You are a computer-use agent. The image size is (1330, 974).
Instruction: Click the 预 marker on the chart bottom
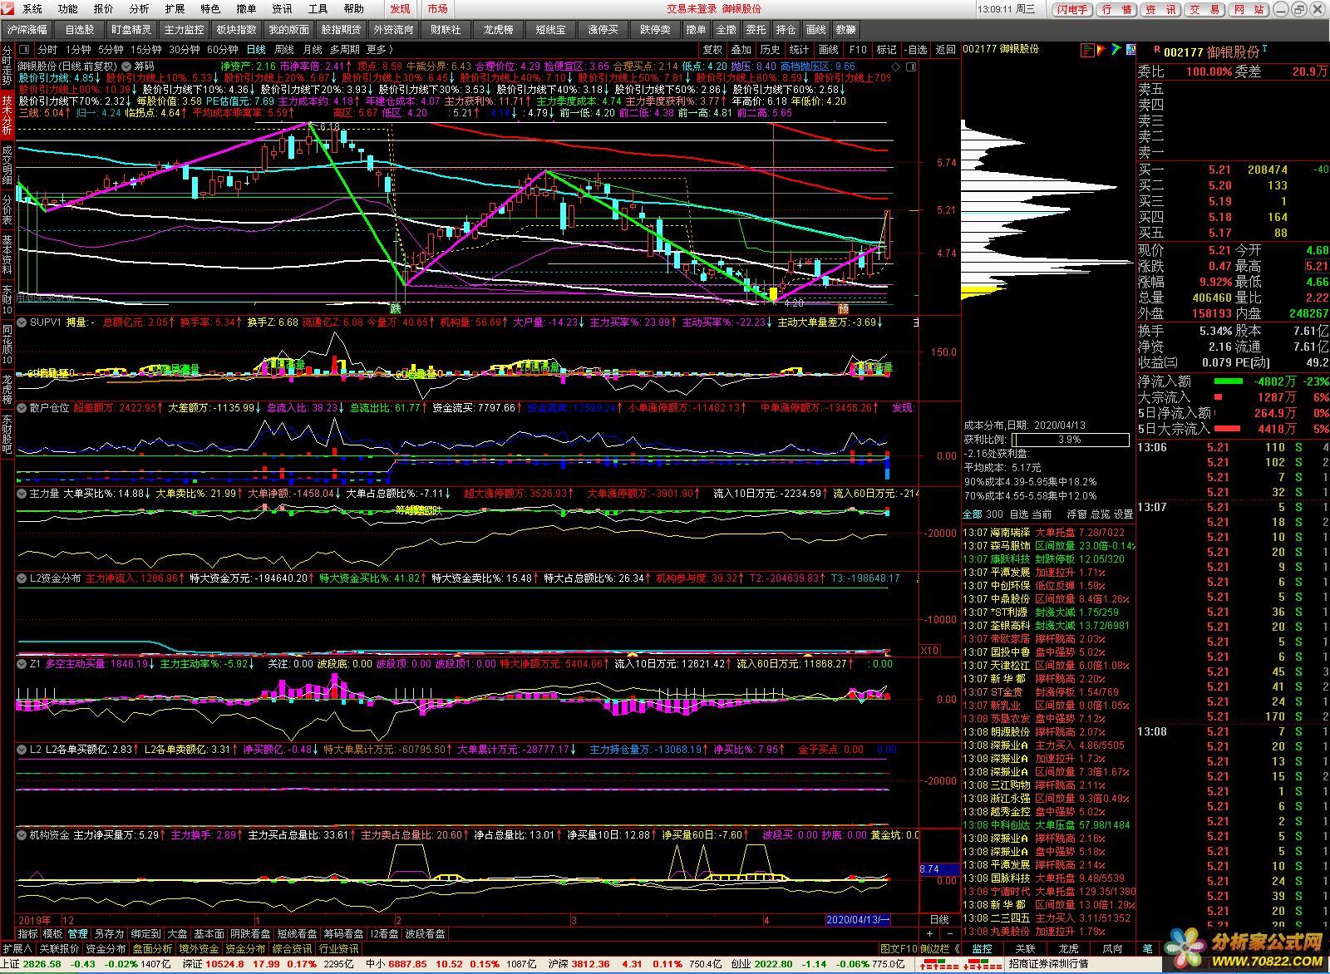[x=844, y=308]
